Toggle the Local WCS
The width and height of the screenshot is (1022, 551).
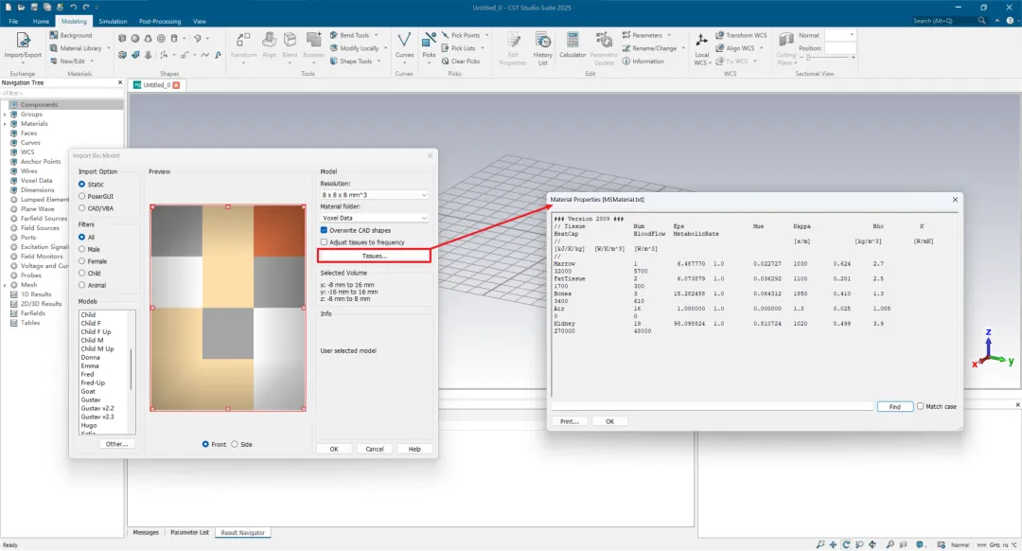(701, 49)
